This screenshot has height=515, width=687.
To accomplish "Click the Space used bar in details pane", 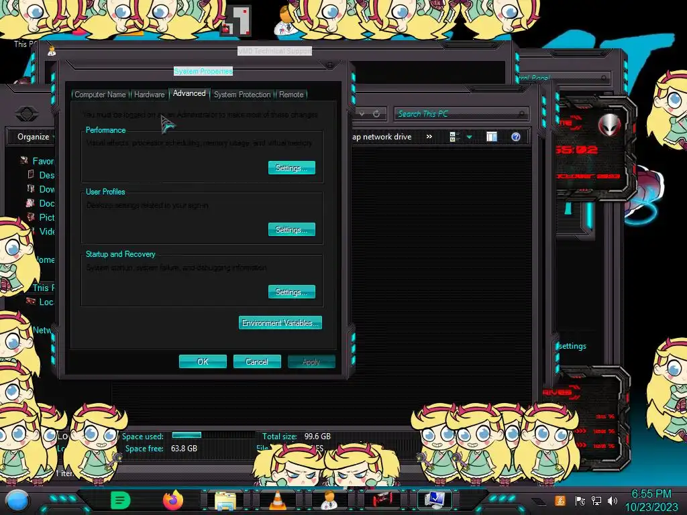I will click(187, 435).
